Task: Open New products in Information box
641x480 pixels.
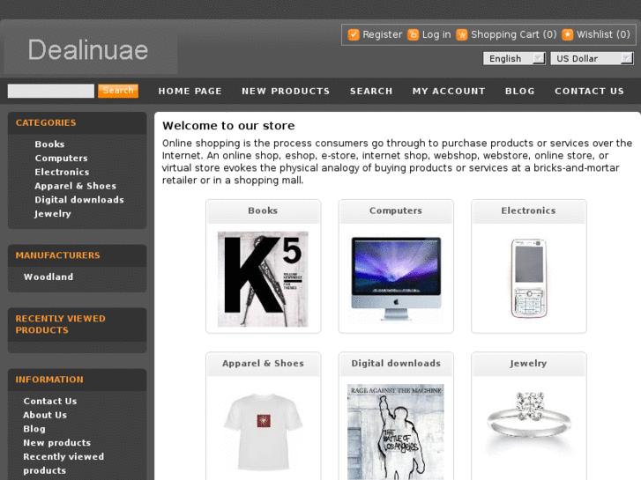Action: pyautogui.click(x=56, y=443)
